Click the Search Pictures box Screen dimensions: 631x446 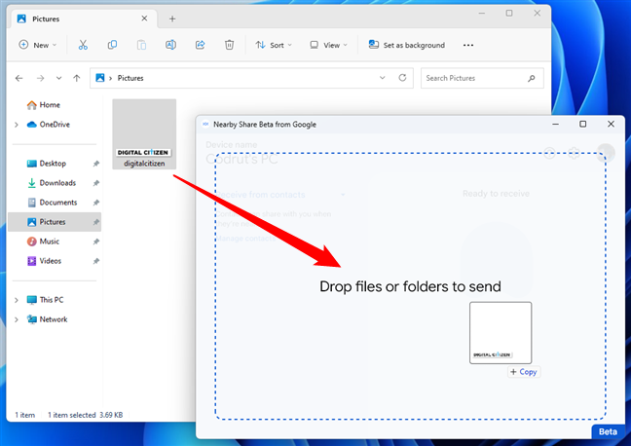pos(482,78)
